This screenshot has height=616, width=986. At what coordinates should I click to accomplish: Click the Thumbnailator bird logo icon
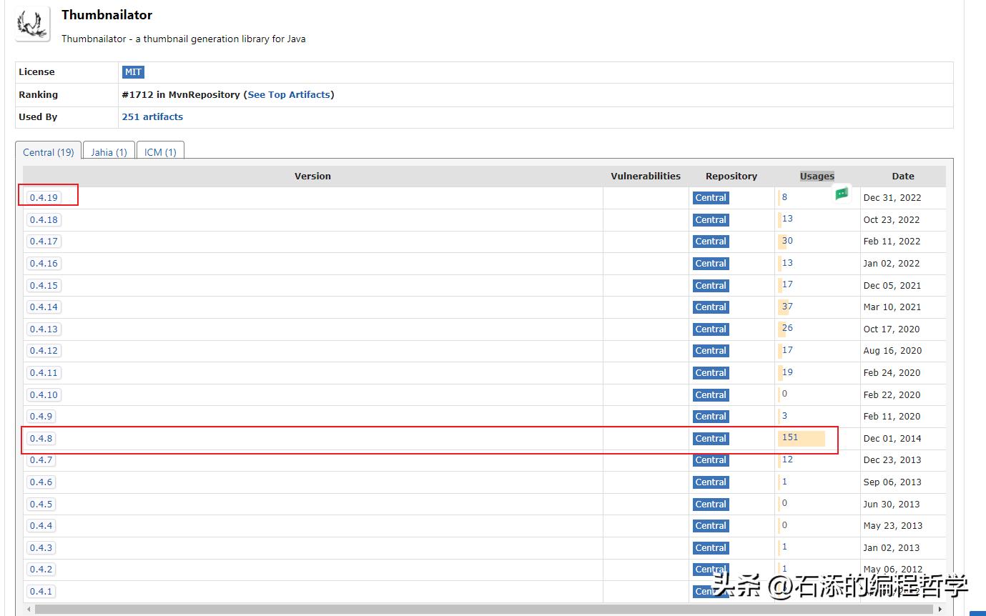pyautogui.click(x=33, y=24)
